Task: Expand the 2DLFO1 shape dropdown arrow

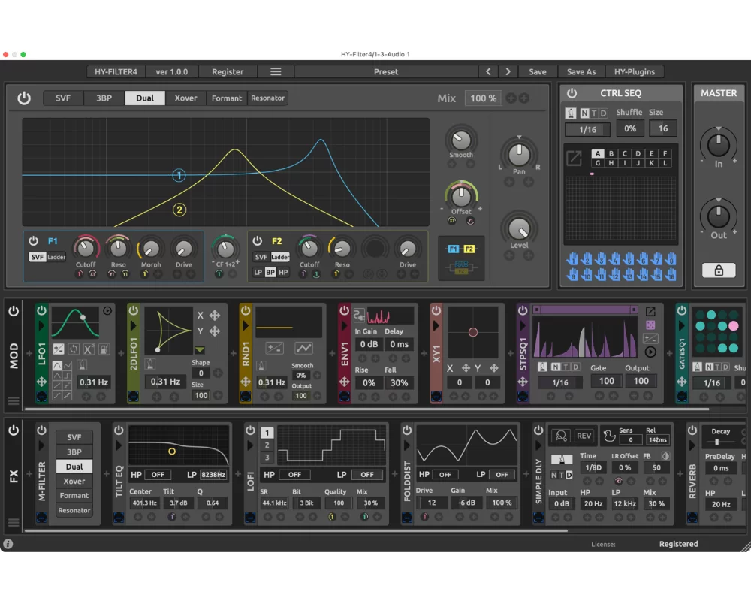Action: 200,349
